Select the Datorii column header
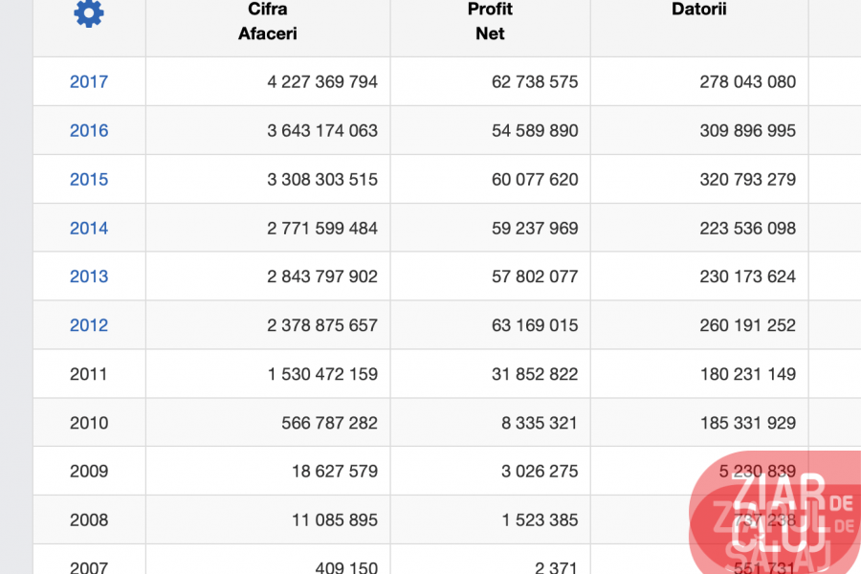 point(699,10)
